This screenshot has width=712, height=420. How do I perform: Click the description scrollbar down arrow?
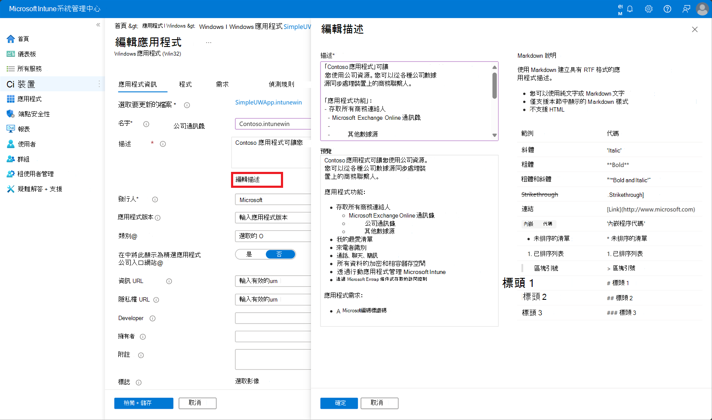tap(495, 135)
